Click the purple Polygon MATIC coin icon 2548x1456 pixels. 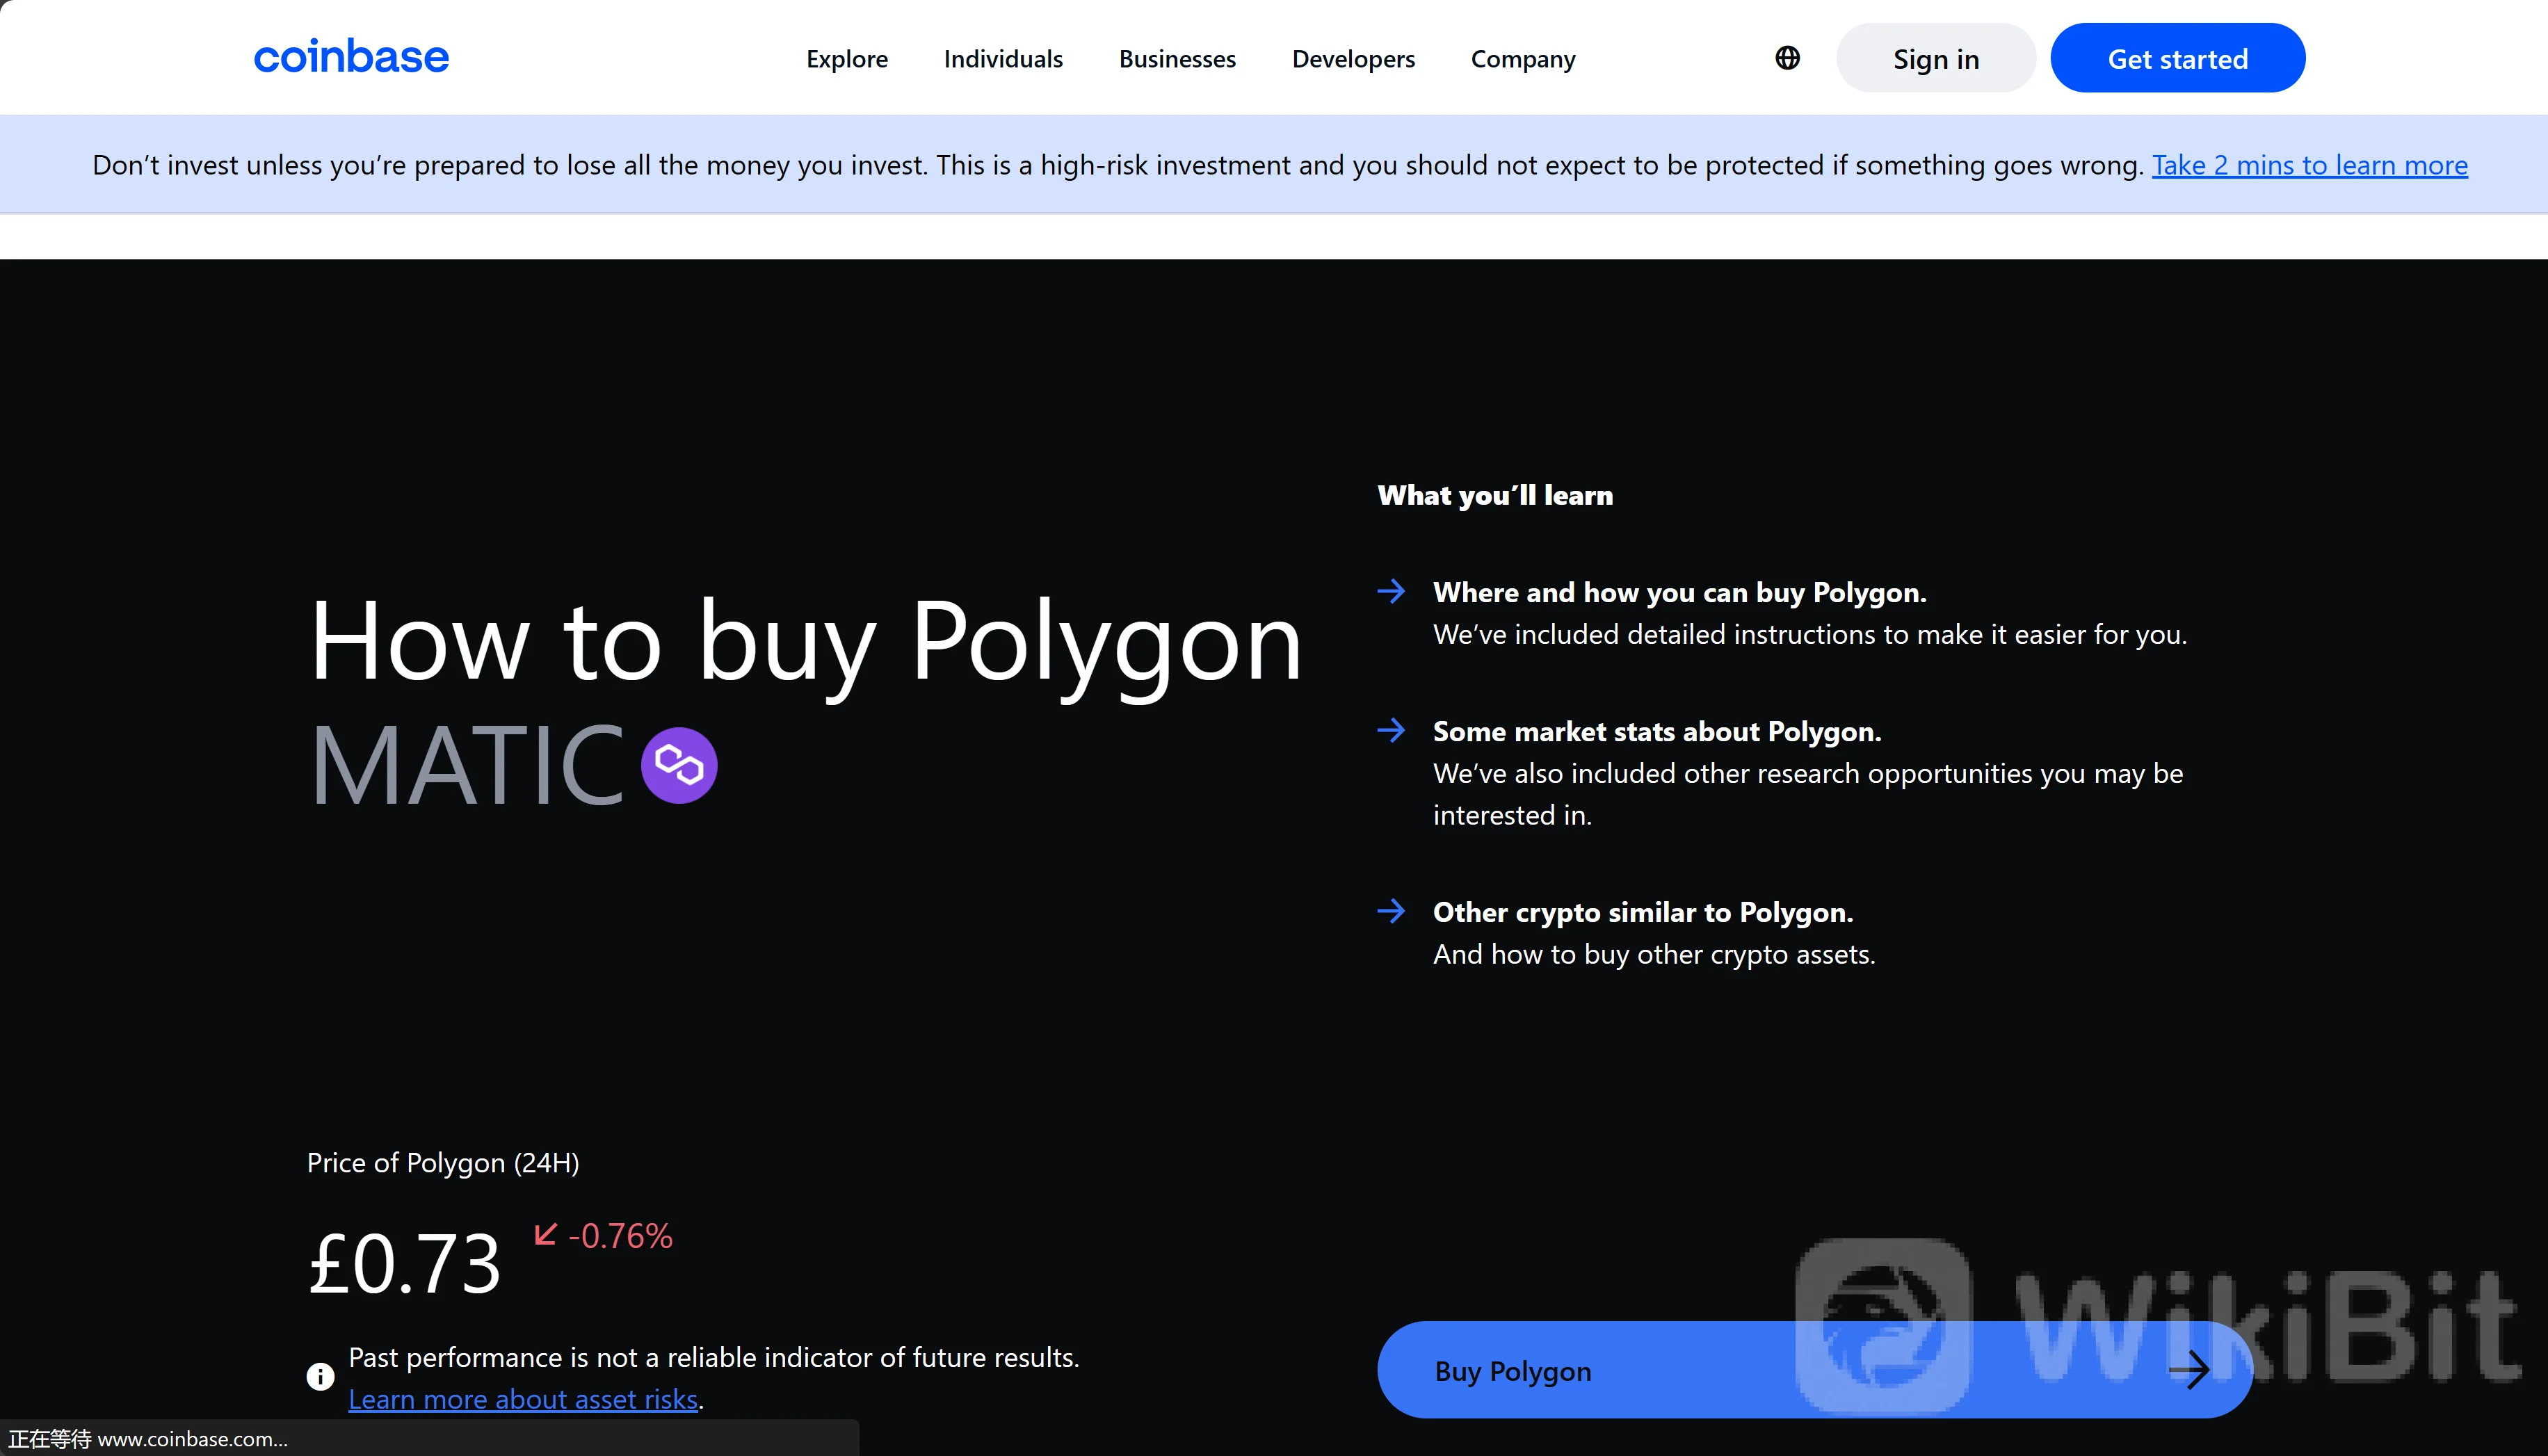[679, 765]
